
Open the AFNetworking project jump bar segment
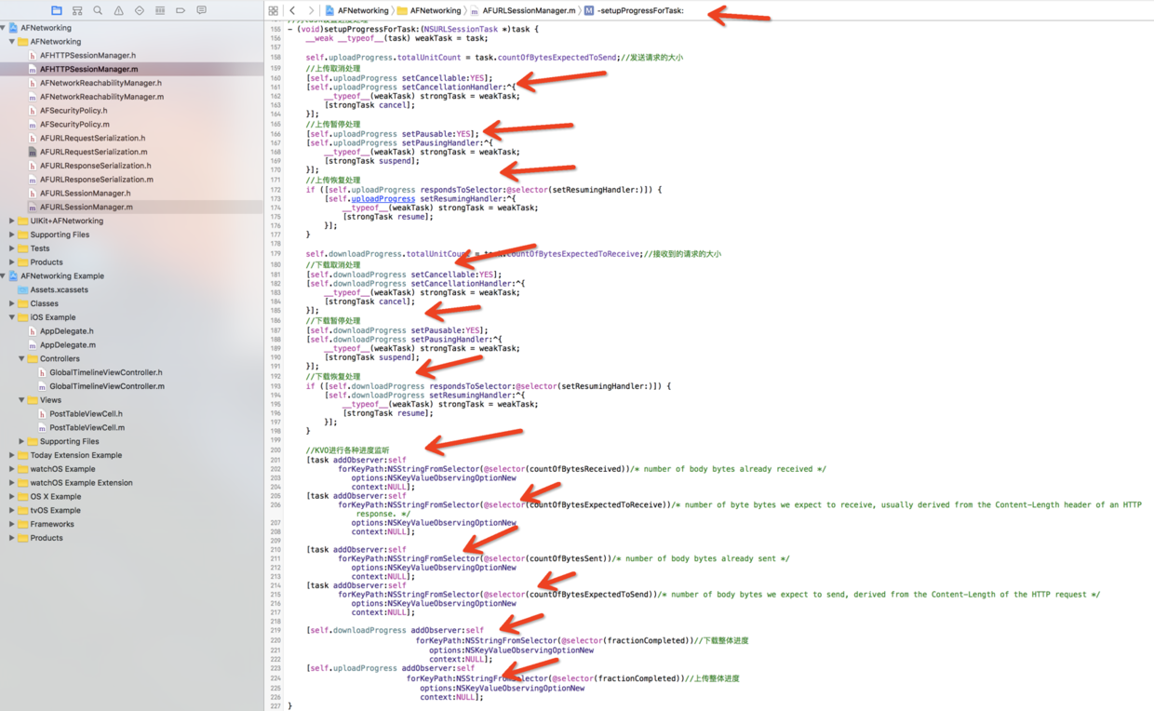[356, 10]
